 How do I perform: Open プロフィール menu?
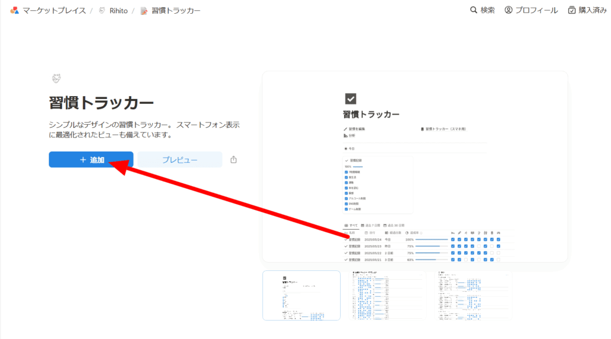tap(531, 10)
